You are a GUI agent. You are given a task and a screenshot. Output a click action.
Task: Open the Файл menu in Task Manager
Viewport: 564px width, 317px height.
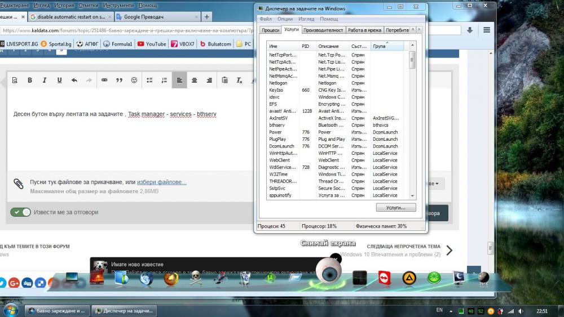coord(266,19)
